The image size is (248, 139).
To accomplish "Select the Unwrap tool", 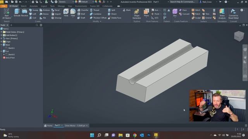I will coord(56,18).
